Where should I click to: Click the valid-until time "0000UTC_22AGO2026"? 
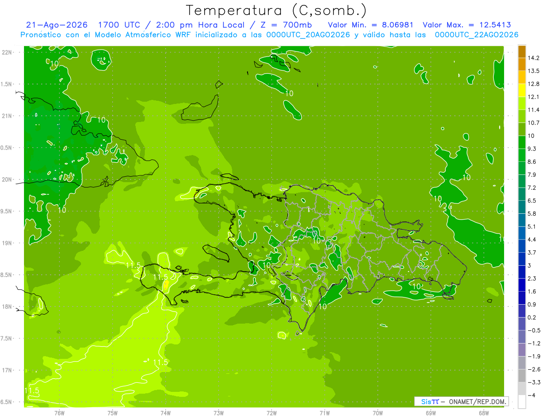476,35
